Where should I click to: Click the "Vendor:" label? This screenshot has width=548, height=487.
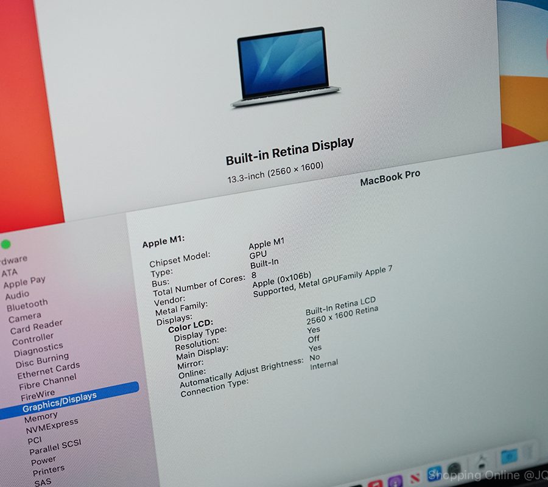[x=169, y=301]
